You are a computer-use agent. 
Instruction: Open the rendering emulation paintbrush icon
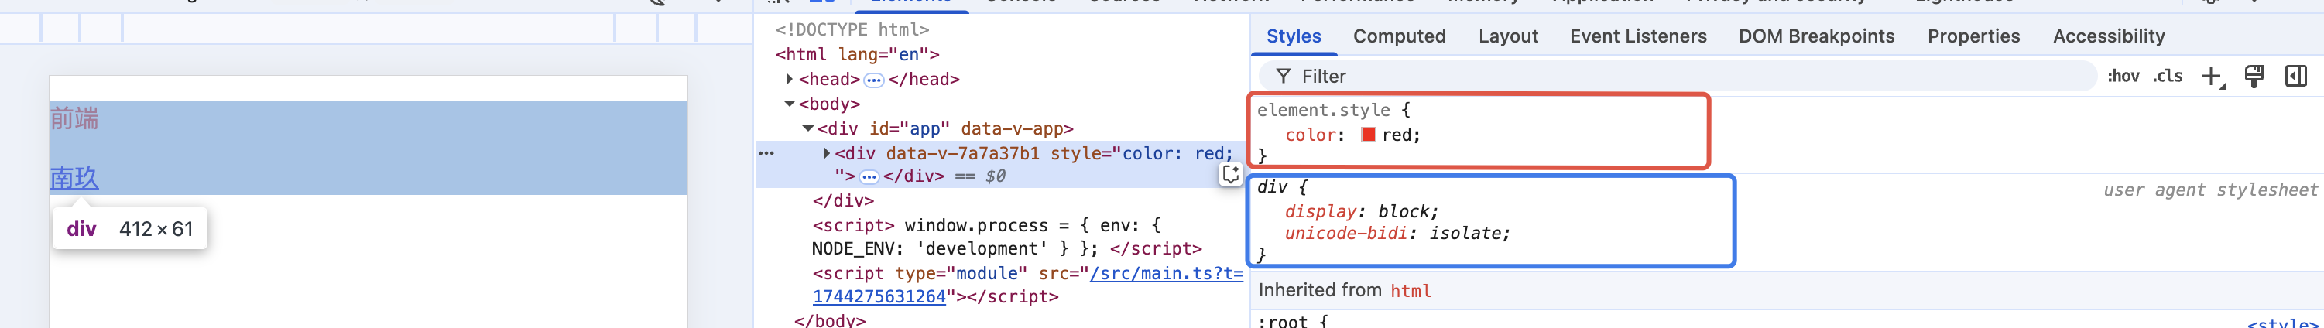pyautogui.click(x=2254, y=77)
